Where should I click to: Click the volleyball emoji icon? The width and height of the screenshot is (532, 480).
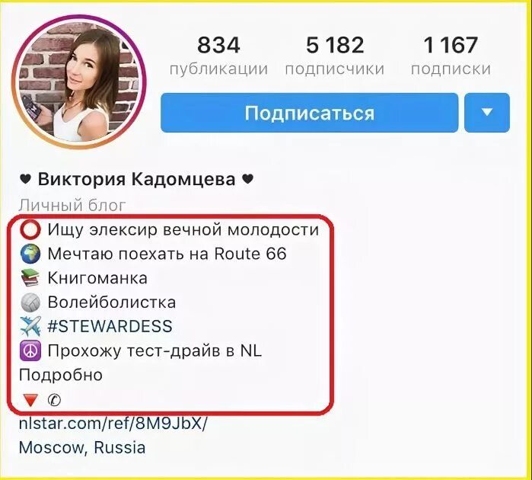point(30,302)
